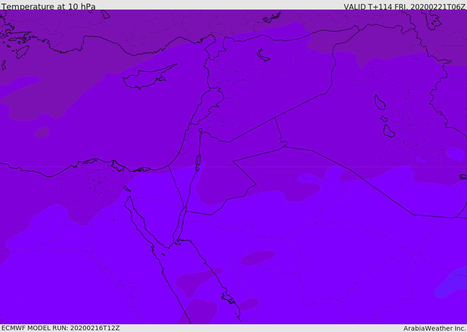Click the Crimea peninsula at top
This screenshot has height=332, width=467.
pos(272,18)
